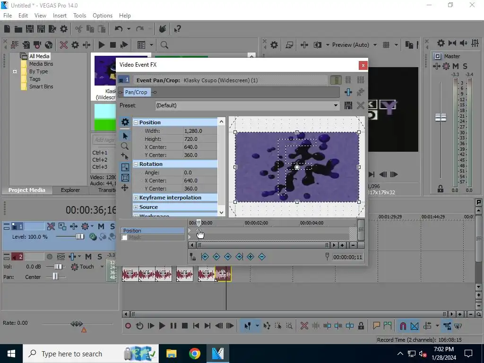The height and width of the screenshot is (363, 484).
Task: Select the Normal Edit arrow tool in Pan/Crop
Action: pyautogui.click(x=125, y=136)
